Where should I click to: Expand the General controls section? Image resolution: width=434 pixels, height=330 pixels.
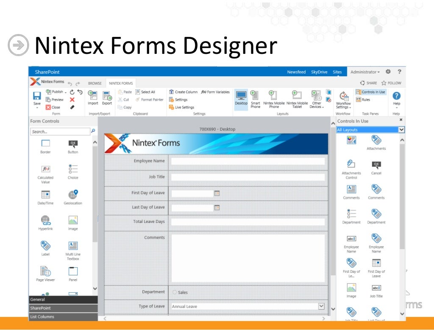[64, 299]
